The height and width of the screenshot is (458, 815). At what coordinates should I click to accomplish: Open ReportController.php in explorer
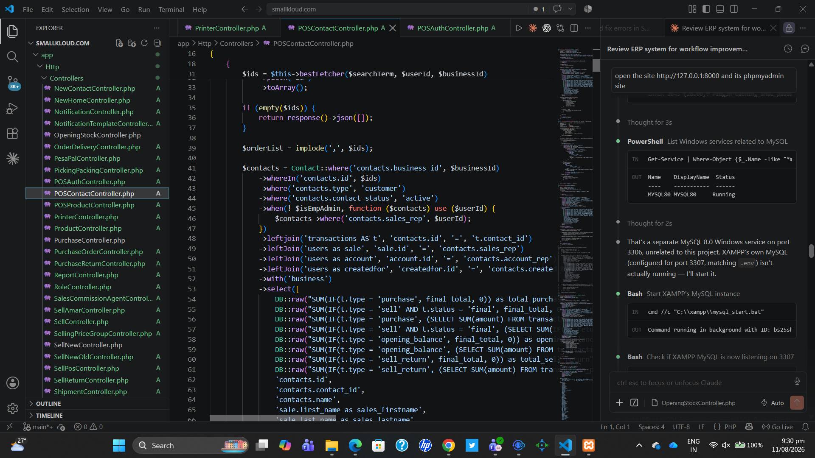pos(86,275)
